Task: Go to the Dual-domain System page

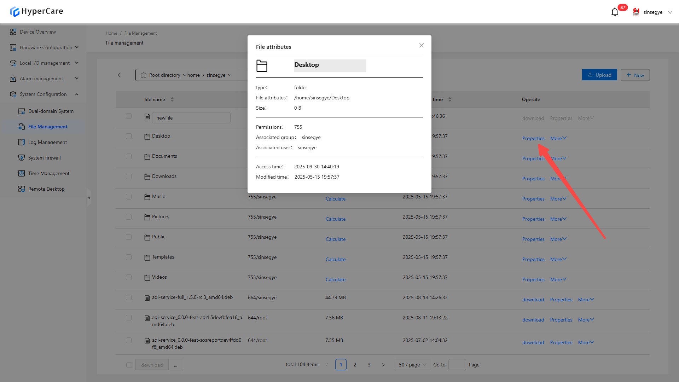Action: 51,111
